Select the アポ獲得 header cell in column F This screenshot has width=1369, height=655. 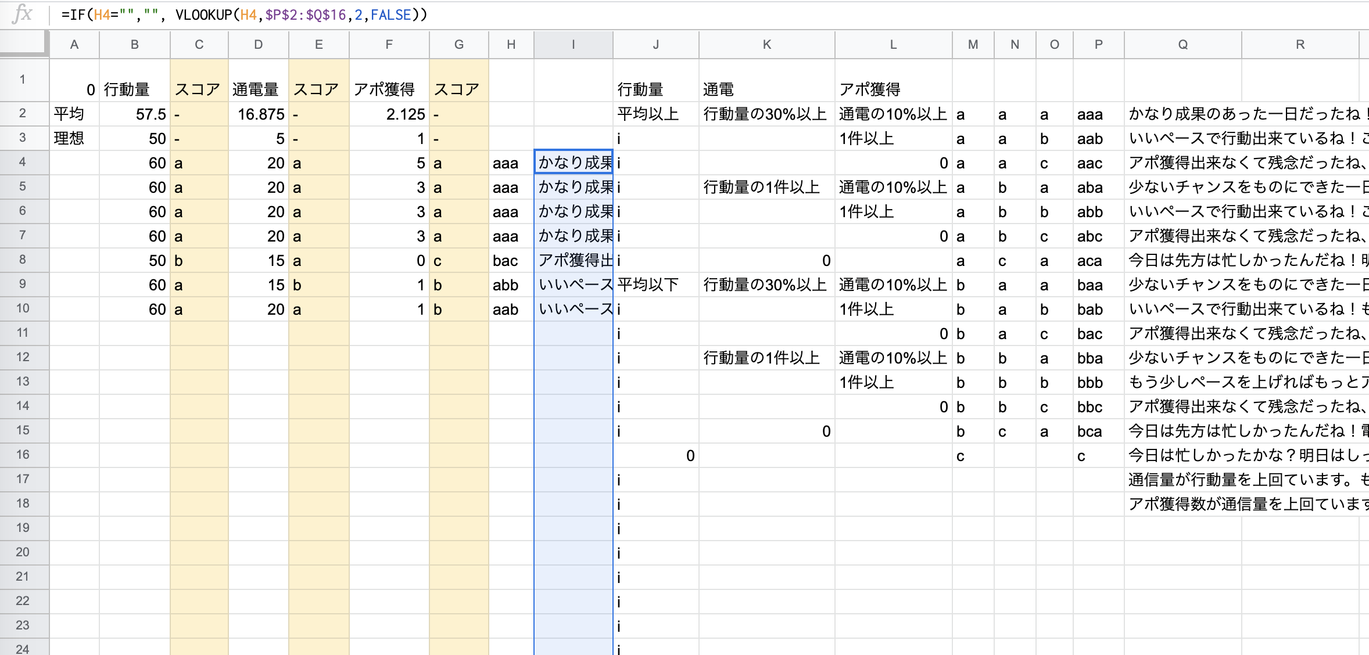click(389, 89)
